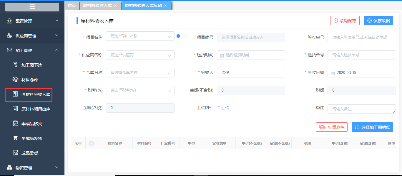The height and width of the screenshot is (176, 402).
Task: Click the 单价(不含税) column header
Action: [252, 143]
